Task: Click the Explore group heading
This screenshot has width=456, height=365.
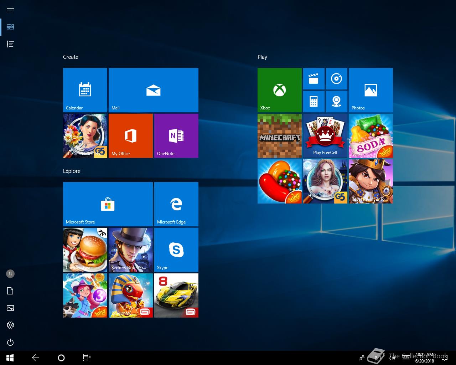Action: click(72, 171)
